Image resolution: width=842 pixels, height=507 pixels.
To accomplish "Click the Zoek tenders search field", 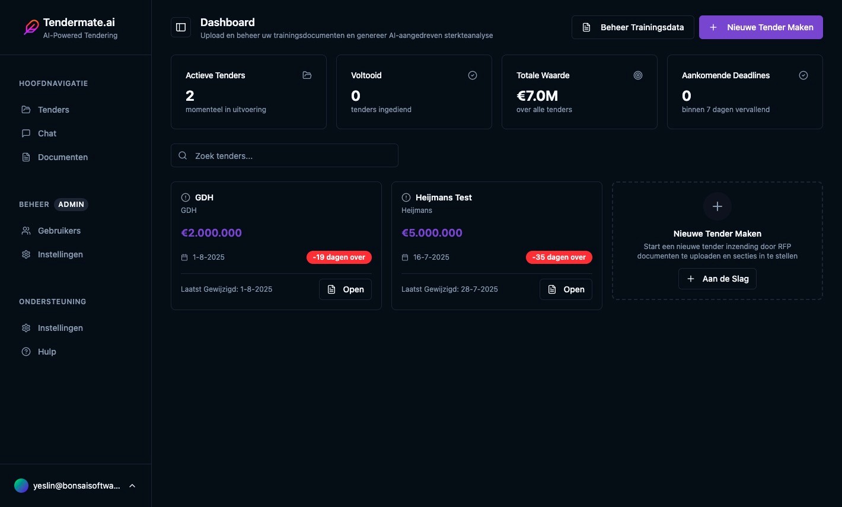I will (x=285, y=155).
